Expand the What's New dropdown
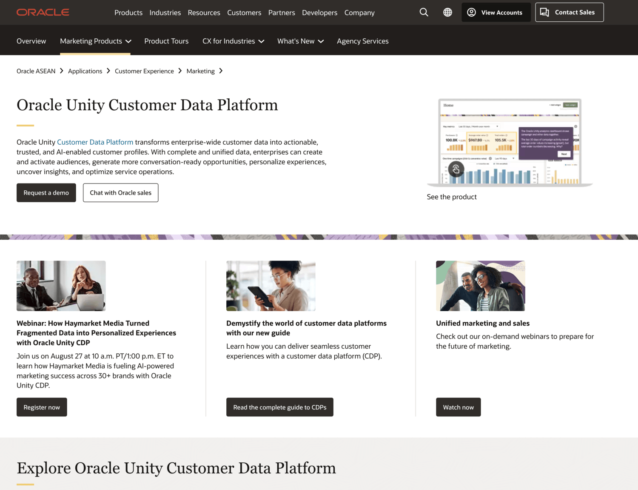Image resolution: width=638 pixels, height=490 pixels. [x=321, y=41]
